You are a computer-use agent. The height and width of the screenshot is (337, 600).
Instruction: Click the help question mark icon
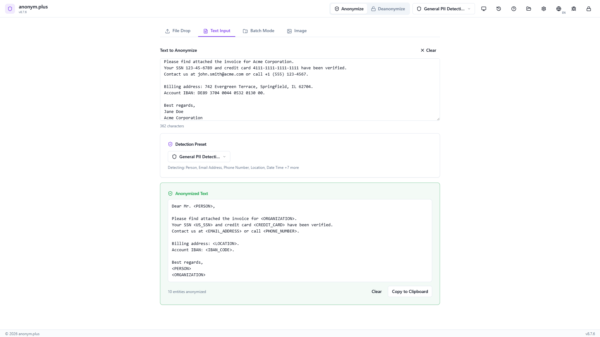click(x=513, y=9)
